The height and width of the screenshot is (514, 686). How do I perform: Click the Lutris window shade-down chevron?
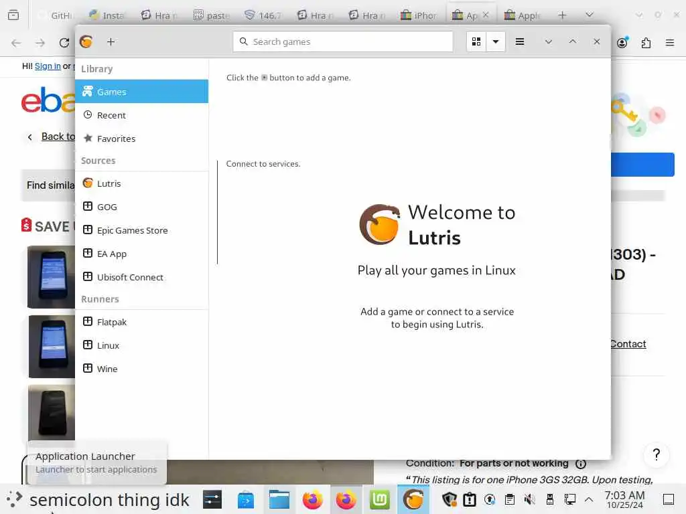point(548,41)
